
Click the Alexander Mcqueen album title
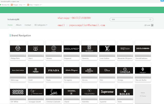click(125, 58)
